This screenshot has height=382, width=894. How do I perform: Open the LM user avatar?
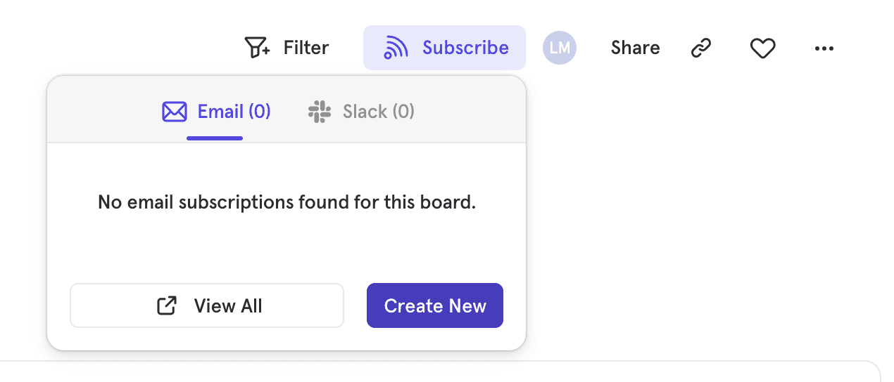point(560,48)
